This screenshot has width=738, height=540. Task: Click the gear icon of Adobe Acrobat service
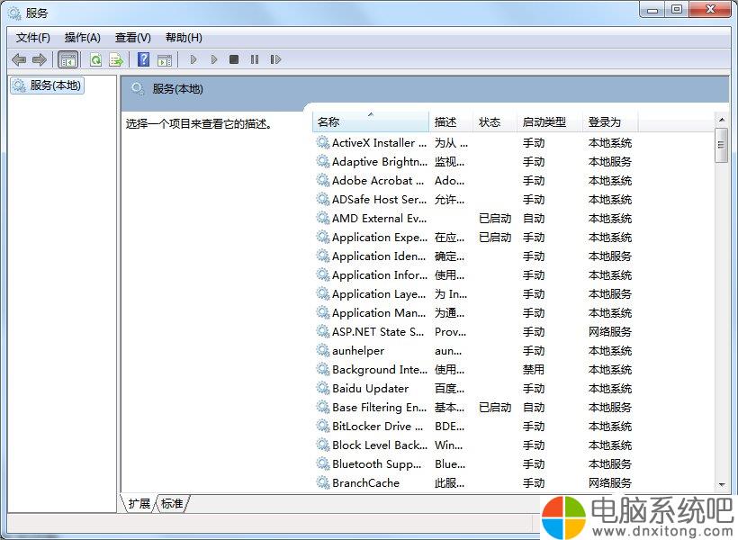tap(323, 180)
